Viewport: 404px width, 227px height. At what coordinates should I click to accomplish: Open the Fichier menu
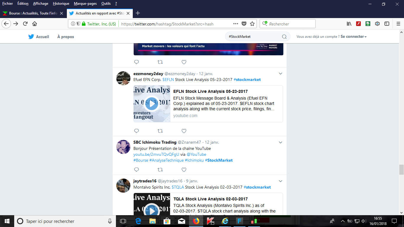click(7, 4)
